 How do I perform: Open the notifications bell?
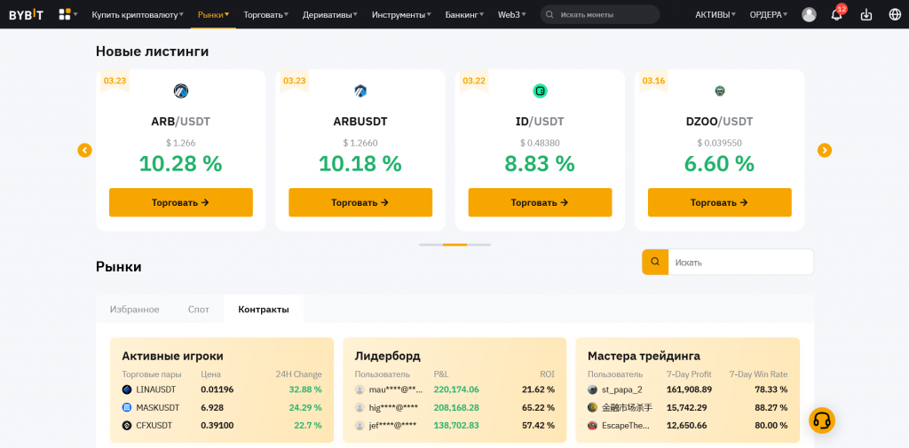tap(836, 14)
